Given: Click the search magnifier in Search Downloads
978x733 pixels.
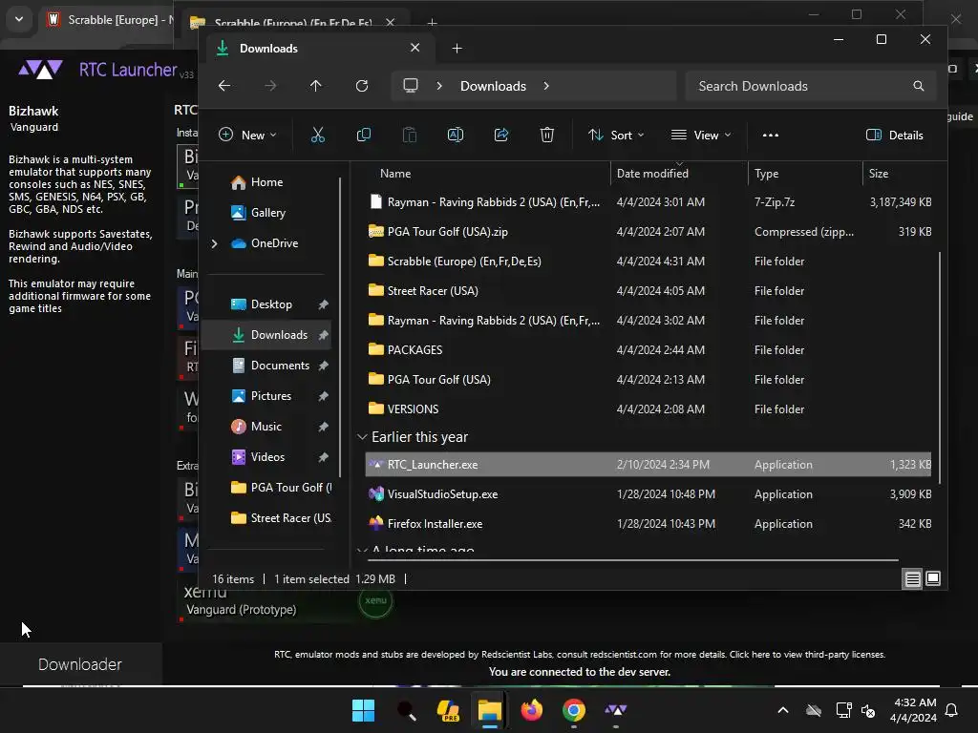Looking at the screenshot, I should 918,86.
